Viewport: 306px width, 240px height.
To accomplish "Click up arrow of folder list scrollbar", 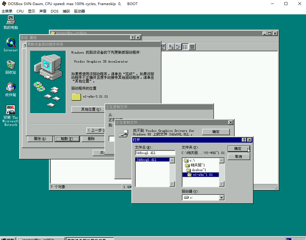I will click(221, 161).
